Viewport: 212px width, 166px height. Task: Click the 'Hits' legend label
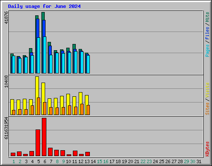[x=207, y=17]
